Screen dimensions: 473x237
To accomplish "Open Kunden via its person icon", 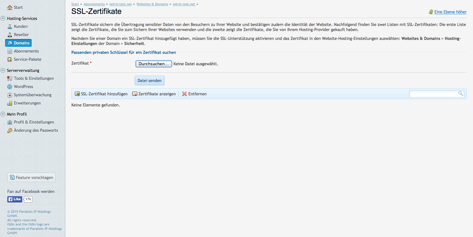I will click(x=10, y=27).
